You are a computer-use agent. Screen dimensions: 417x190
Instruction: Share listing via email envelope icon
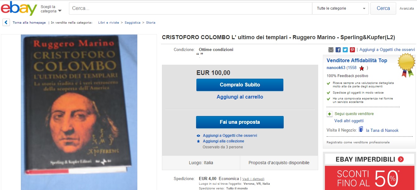pos(331,50)
